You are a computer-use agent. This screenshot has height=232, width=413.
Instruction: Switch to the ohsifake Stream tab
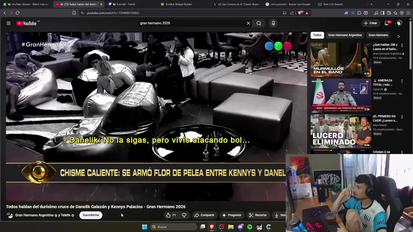pos(26,4)
